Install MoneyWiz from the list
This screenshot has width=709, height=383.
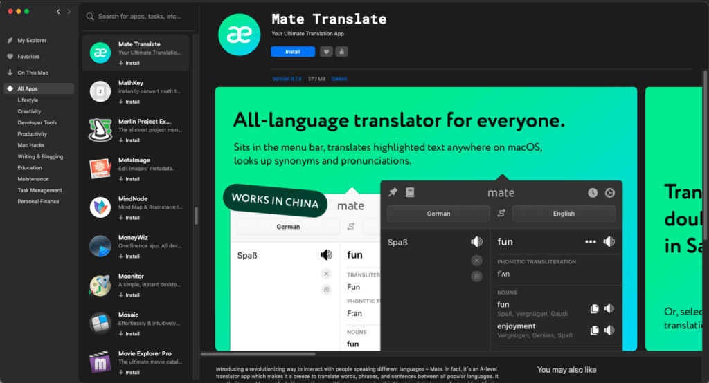129,256
